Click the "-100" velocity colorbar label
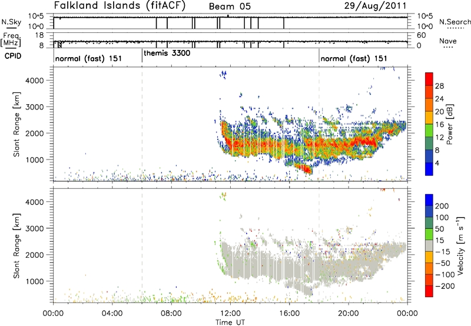 445,275
